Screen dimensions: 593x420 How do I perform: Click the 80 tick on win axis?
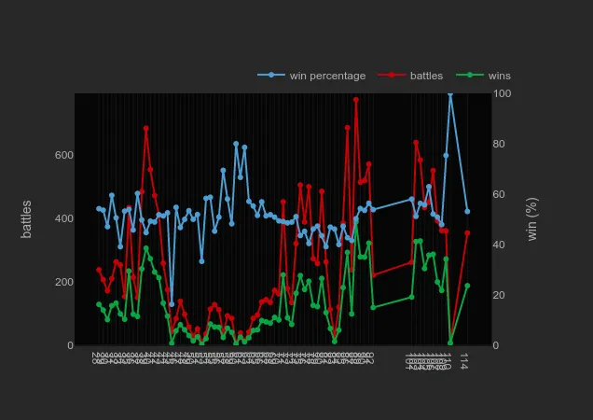pyautogui.click(x=499, y=144)
